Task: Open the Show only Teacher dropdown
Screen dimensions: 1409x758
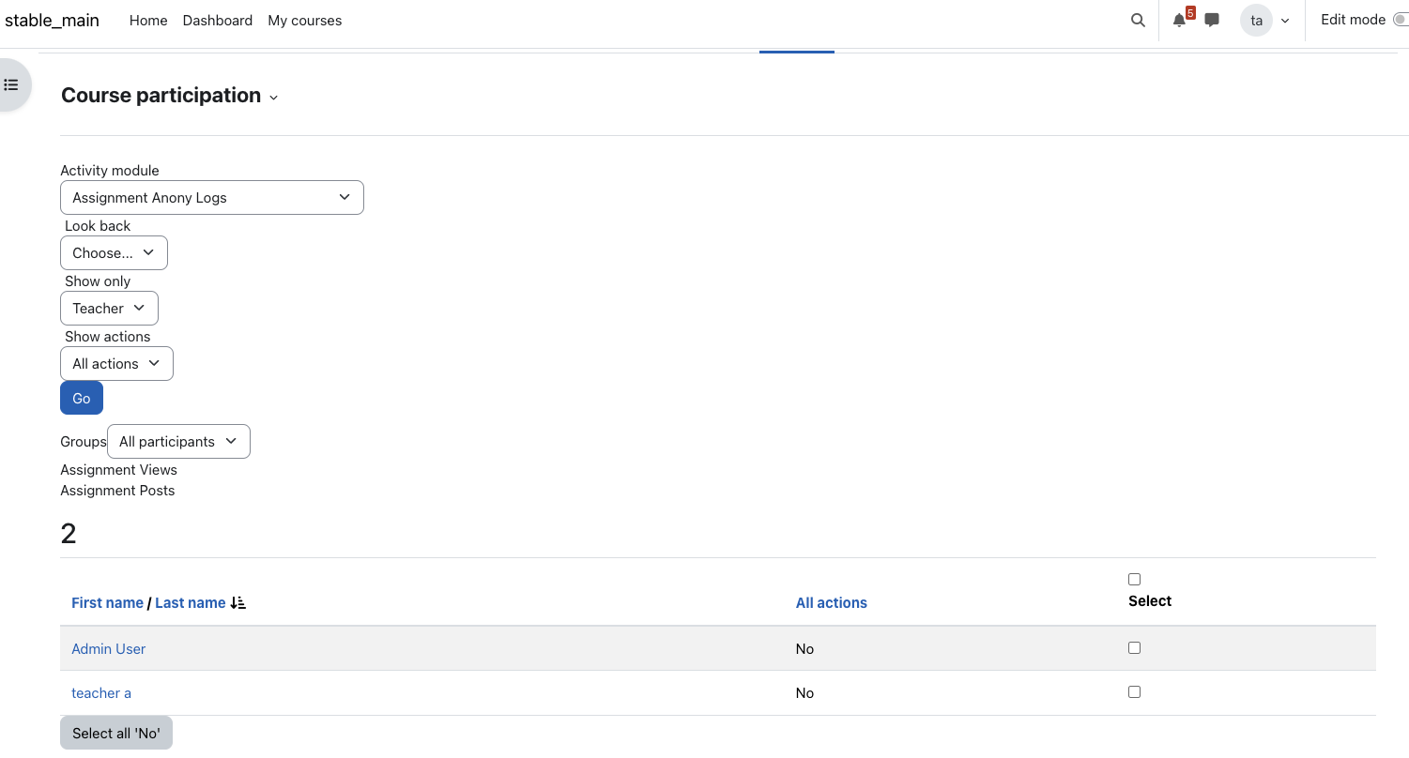Action: pos(109,308)
